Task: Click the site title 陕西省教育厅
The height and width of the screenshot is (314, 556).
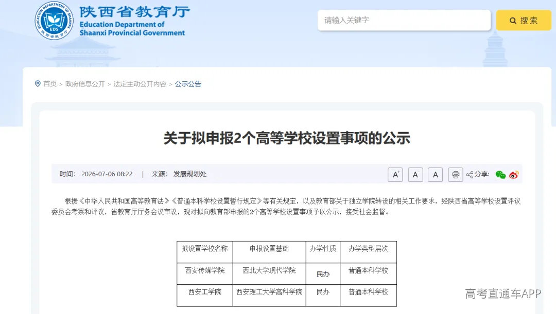Action: [x=135, y=12]
